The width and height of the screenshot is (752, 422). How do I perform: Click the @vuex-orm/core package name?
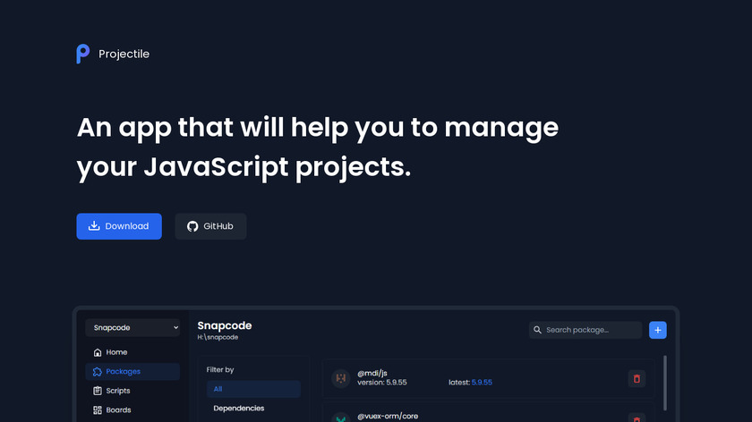coord(388,417)
